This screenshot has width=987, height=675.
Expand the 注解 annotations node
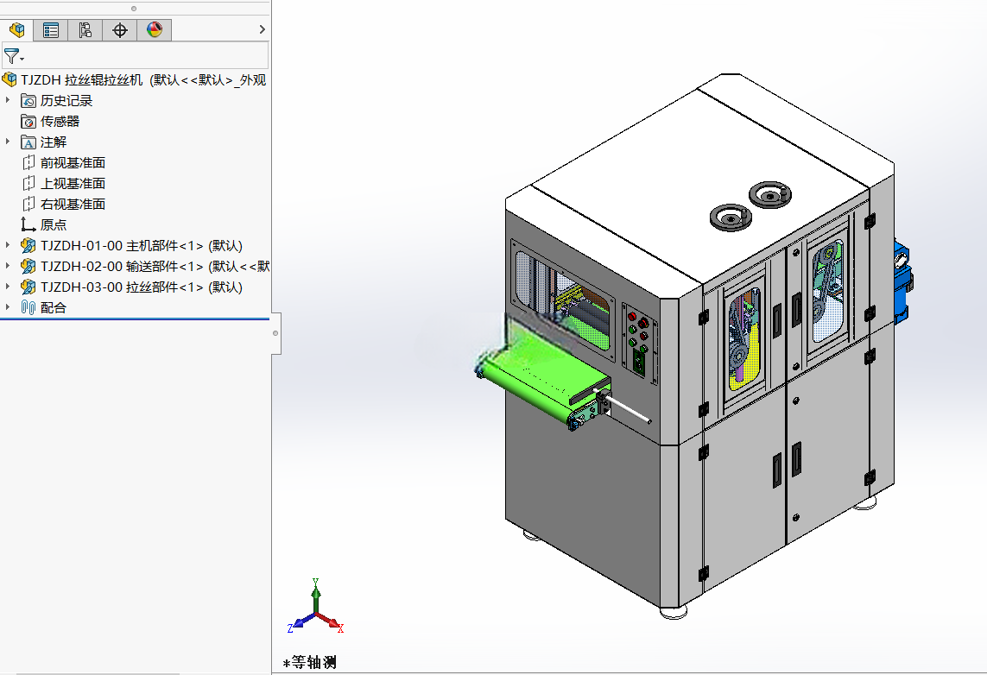8,142
